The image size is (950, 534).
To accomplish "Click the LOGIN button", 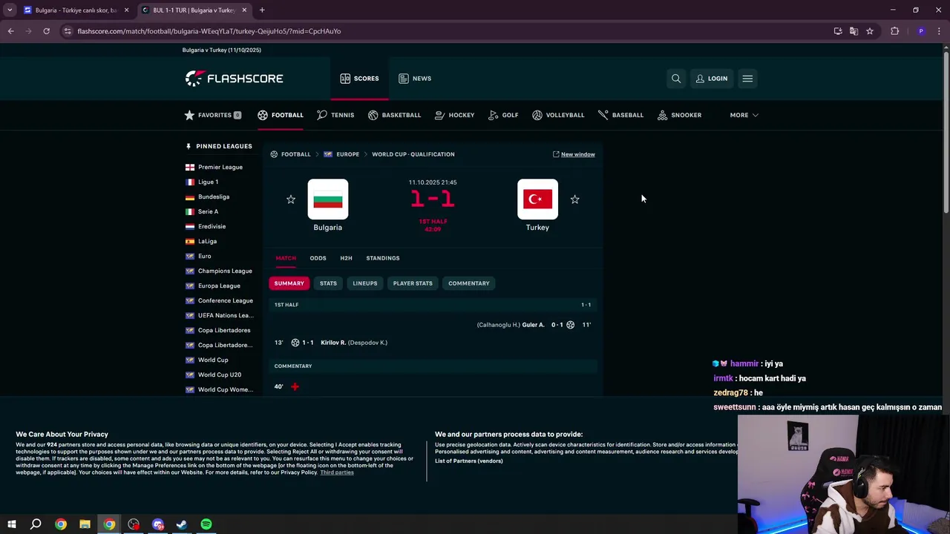I will tap(712, 78).
